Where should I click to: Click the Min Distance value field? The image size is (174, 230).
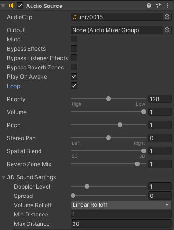[x=121, y=215]
